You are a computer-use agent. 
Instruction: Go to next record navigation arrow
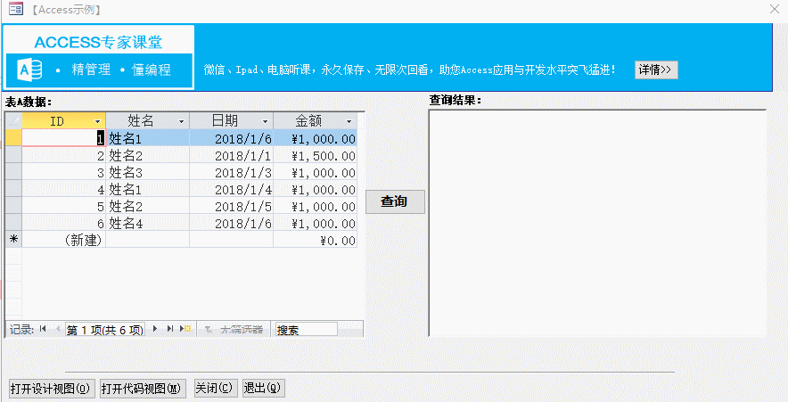[x=155, y=329]
